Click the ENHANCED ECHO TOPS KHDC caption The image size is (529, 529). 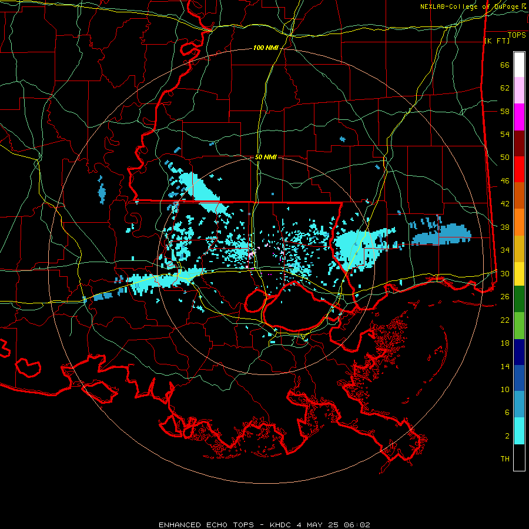tap(264, 525)
